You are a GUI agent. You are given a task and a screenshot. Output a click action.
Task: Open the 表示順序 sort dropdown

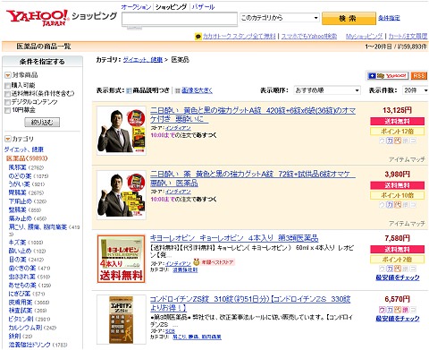point(327,90)
